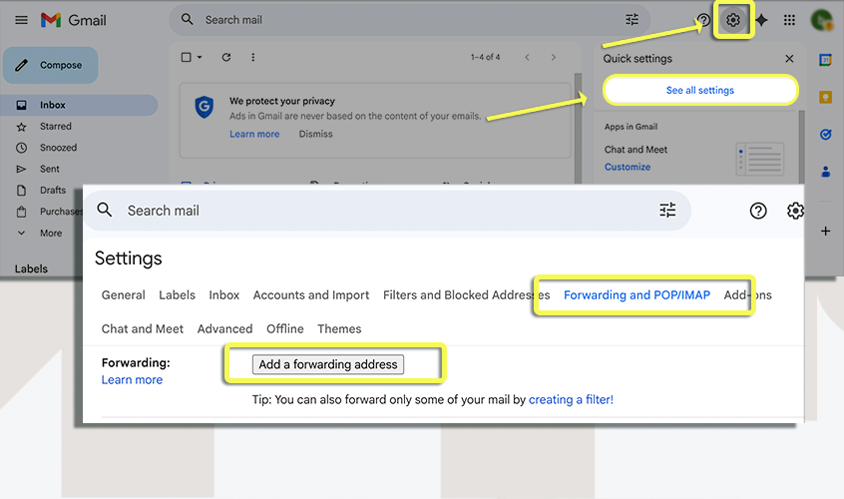Expand the select checkbox dropdown arrow
Image resolution: width=844 pixels, height=499 pixels.
tap(200, 58)
